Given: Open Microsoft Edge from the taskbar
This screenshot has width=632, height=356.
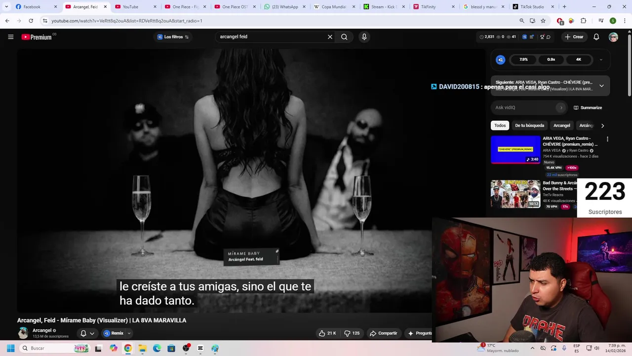Looking at the screenshot, I should pyautogui.click(x=157, y=348).
